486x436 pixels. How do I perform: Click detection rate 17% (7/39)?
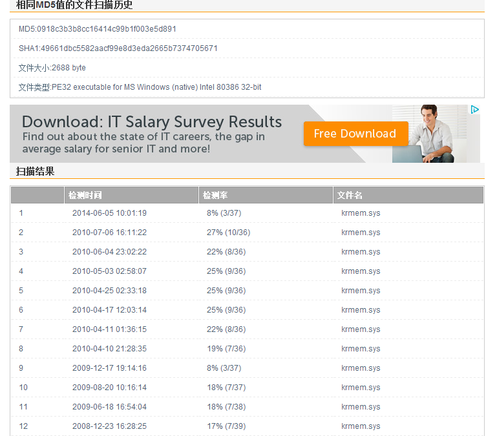pos(226,426)
